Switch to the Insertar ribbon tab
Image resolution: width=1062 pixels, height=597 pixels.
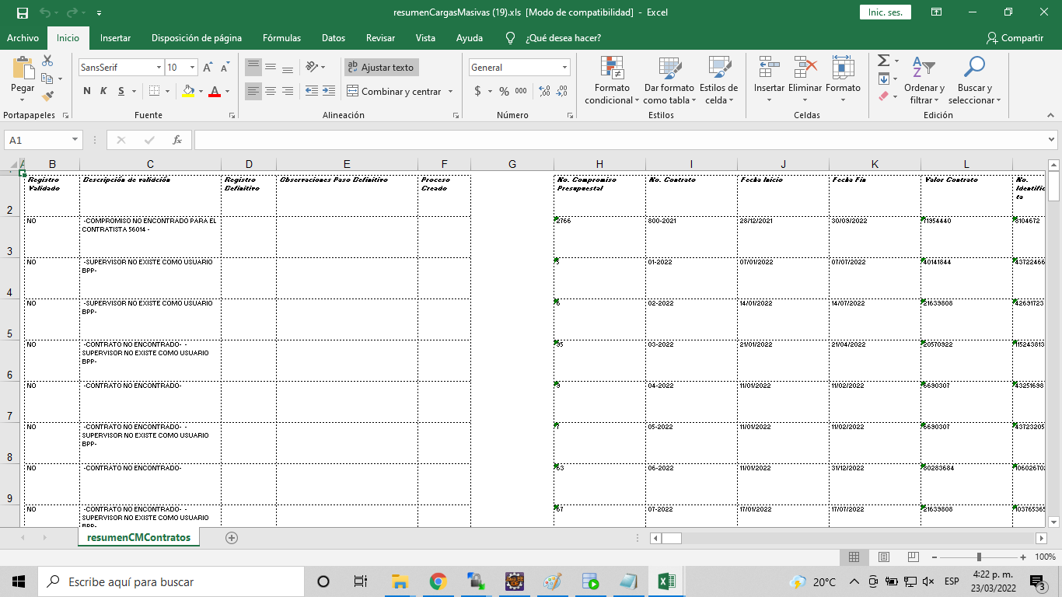click(x=115, y=37)
